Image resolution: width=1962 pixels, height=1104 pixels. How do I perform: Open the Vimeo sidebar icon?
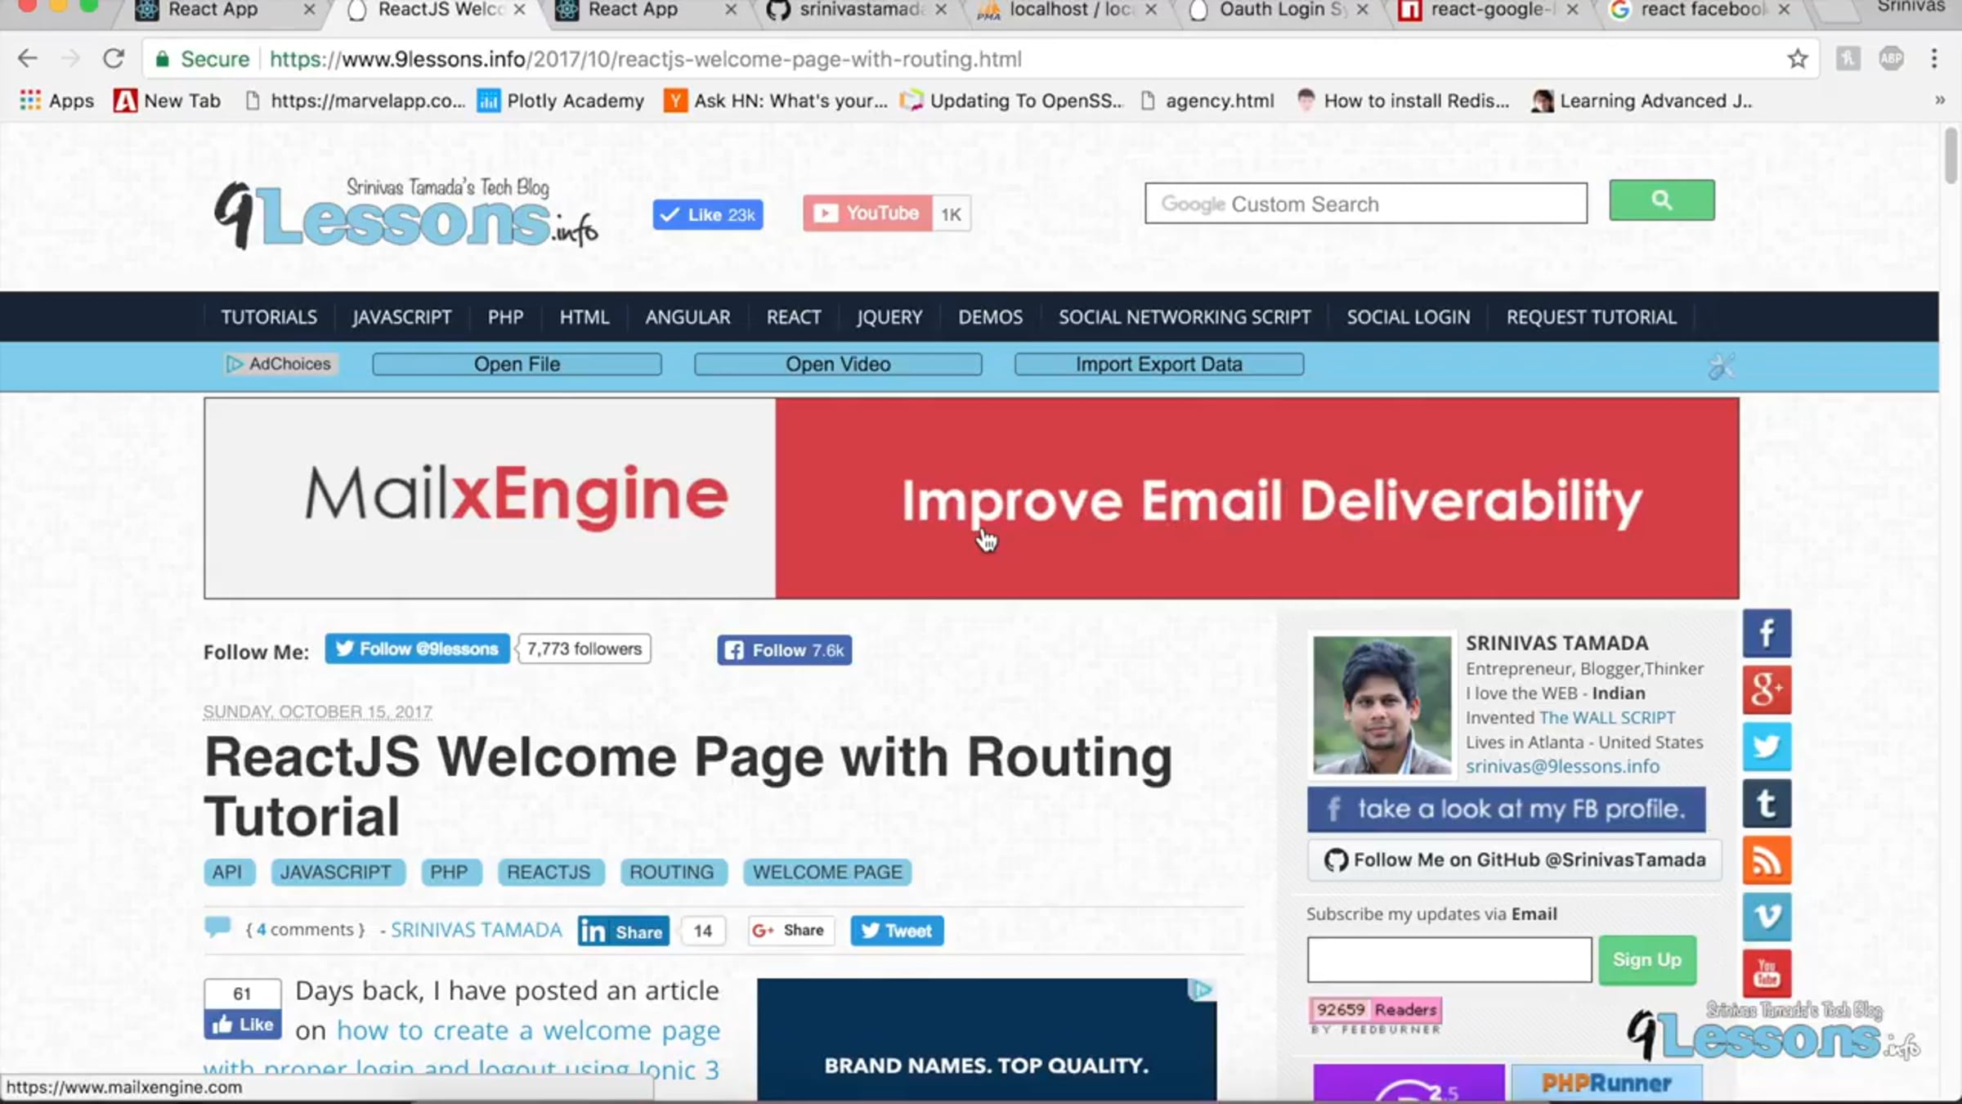[x=1766, y=916]
